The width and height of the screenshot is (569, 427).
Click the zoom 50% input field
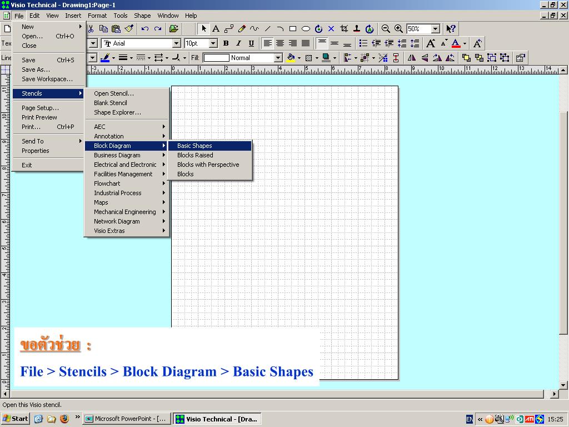coord(419,29)
